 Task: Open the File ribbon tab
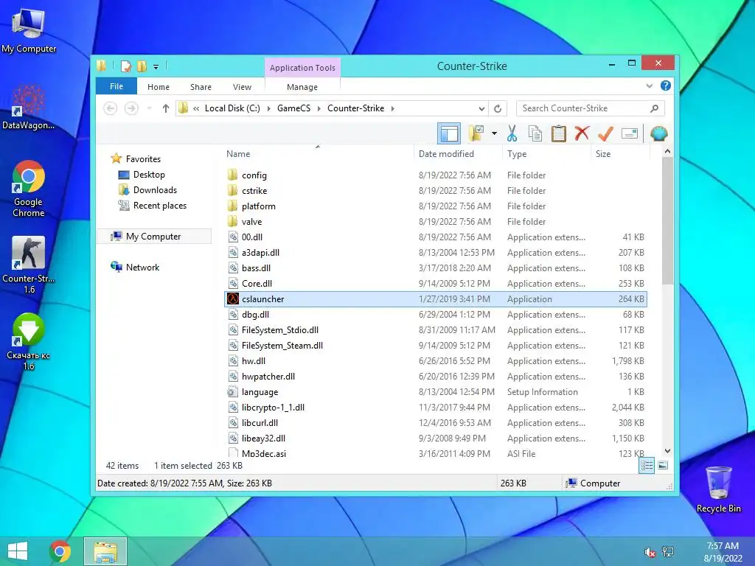click(116, 86)
